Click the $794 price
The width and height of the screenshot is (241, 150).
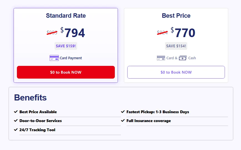(x=73, y=33)
